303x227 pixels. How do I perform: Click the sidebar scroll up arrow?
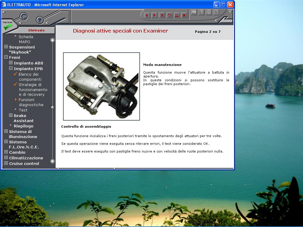click(x=52, y=40)
